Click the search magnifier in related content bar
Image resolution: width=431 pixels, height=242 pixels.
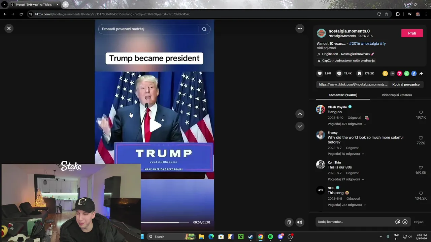(204, 29)
